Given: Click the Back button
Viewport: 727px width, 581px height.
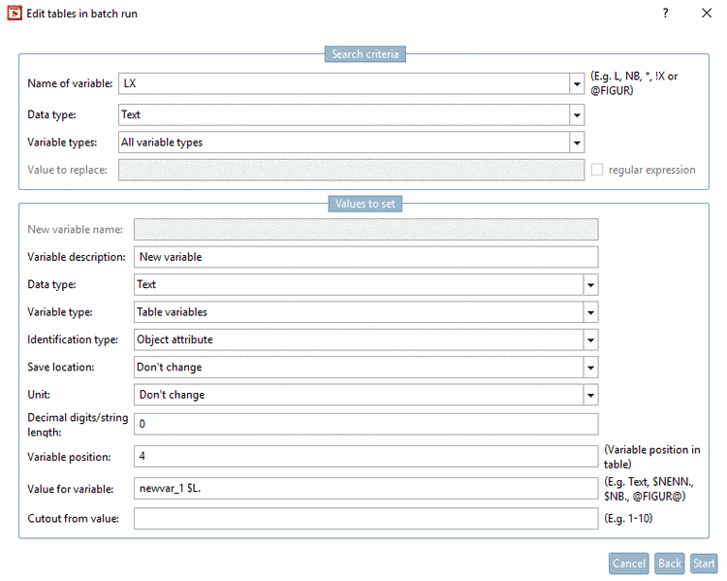Looking at the screenshot, I should [669, 564].
